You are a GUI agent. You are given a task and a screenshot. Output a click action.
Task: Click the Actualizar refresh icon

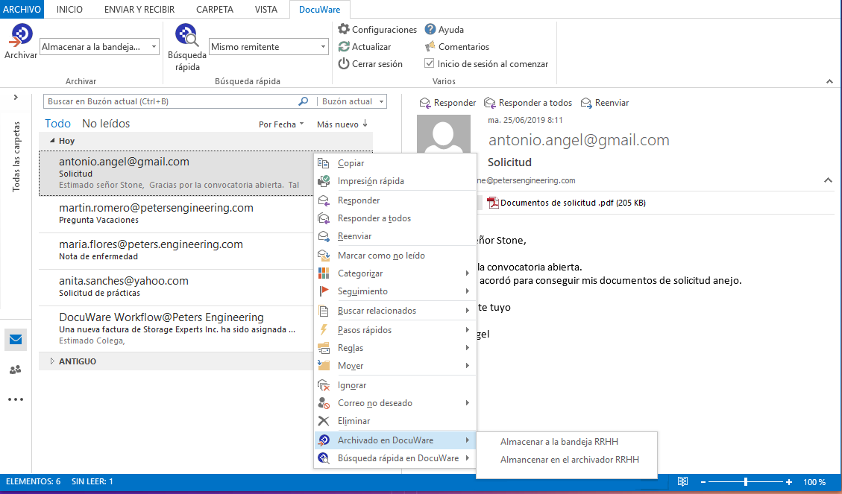[x=344, y=47]
